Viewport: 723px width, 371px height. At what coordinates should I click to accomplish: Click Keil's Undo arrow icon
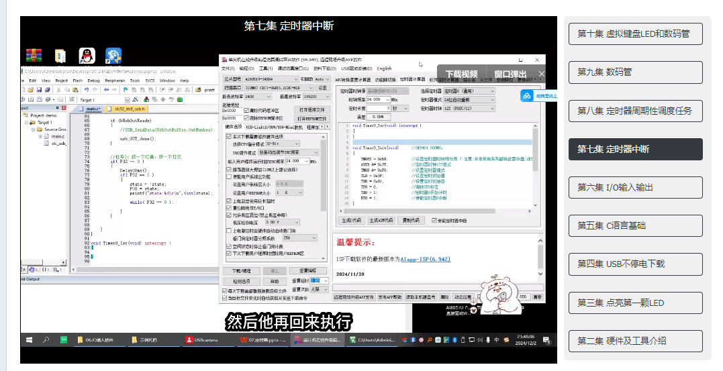tap(87, 89)
